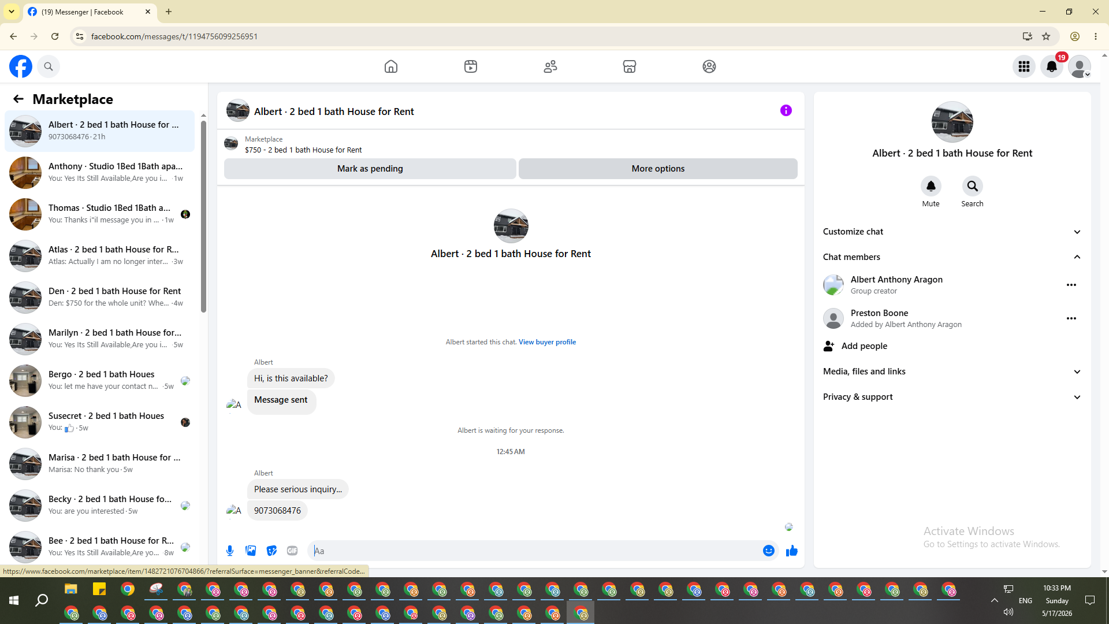Expand Customize chat section
1109x624 pixels.
click(952, 232)
